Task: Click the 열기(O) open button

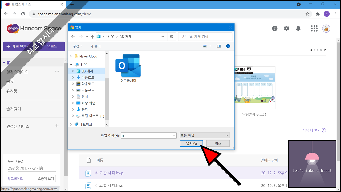Action: [x=191, y=143]
